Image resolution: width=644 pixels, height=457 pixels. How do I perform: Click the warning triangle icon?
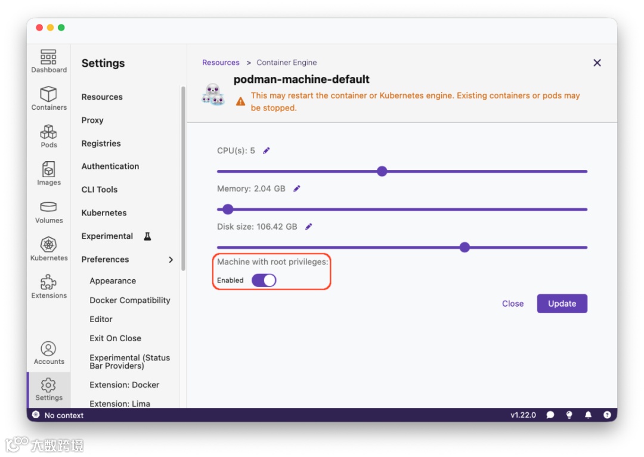241,101
